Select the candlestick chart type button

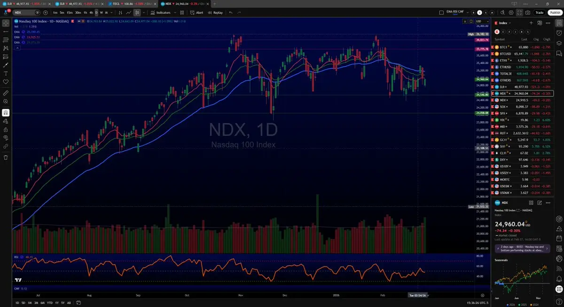click(x=137, y=13)
